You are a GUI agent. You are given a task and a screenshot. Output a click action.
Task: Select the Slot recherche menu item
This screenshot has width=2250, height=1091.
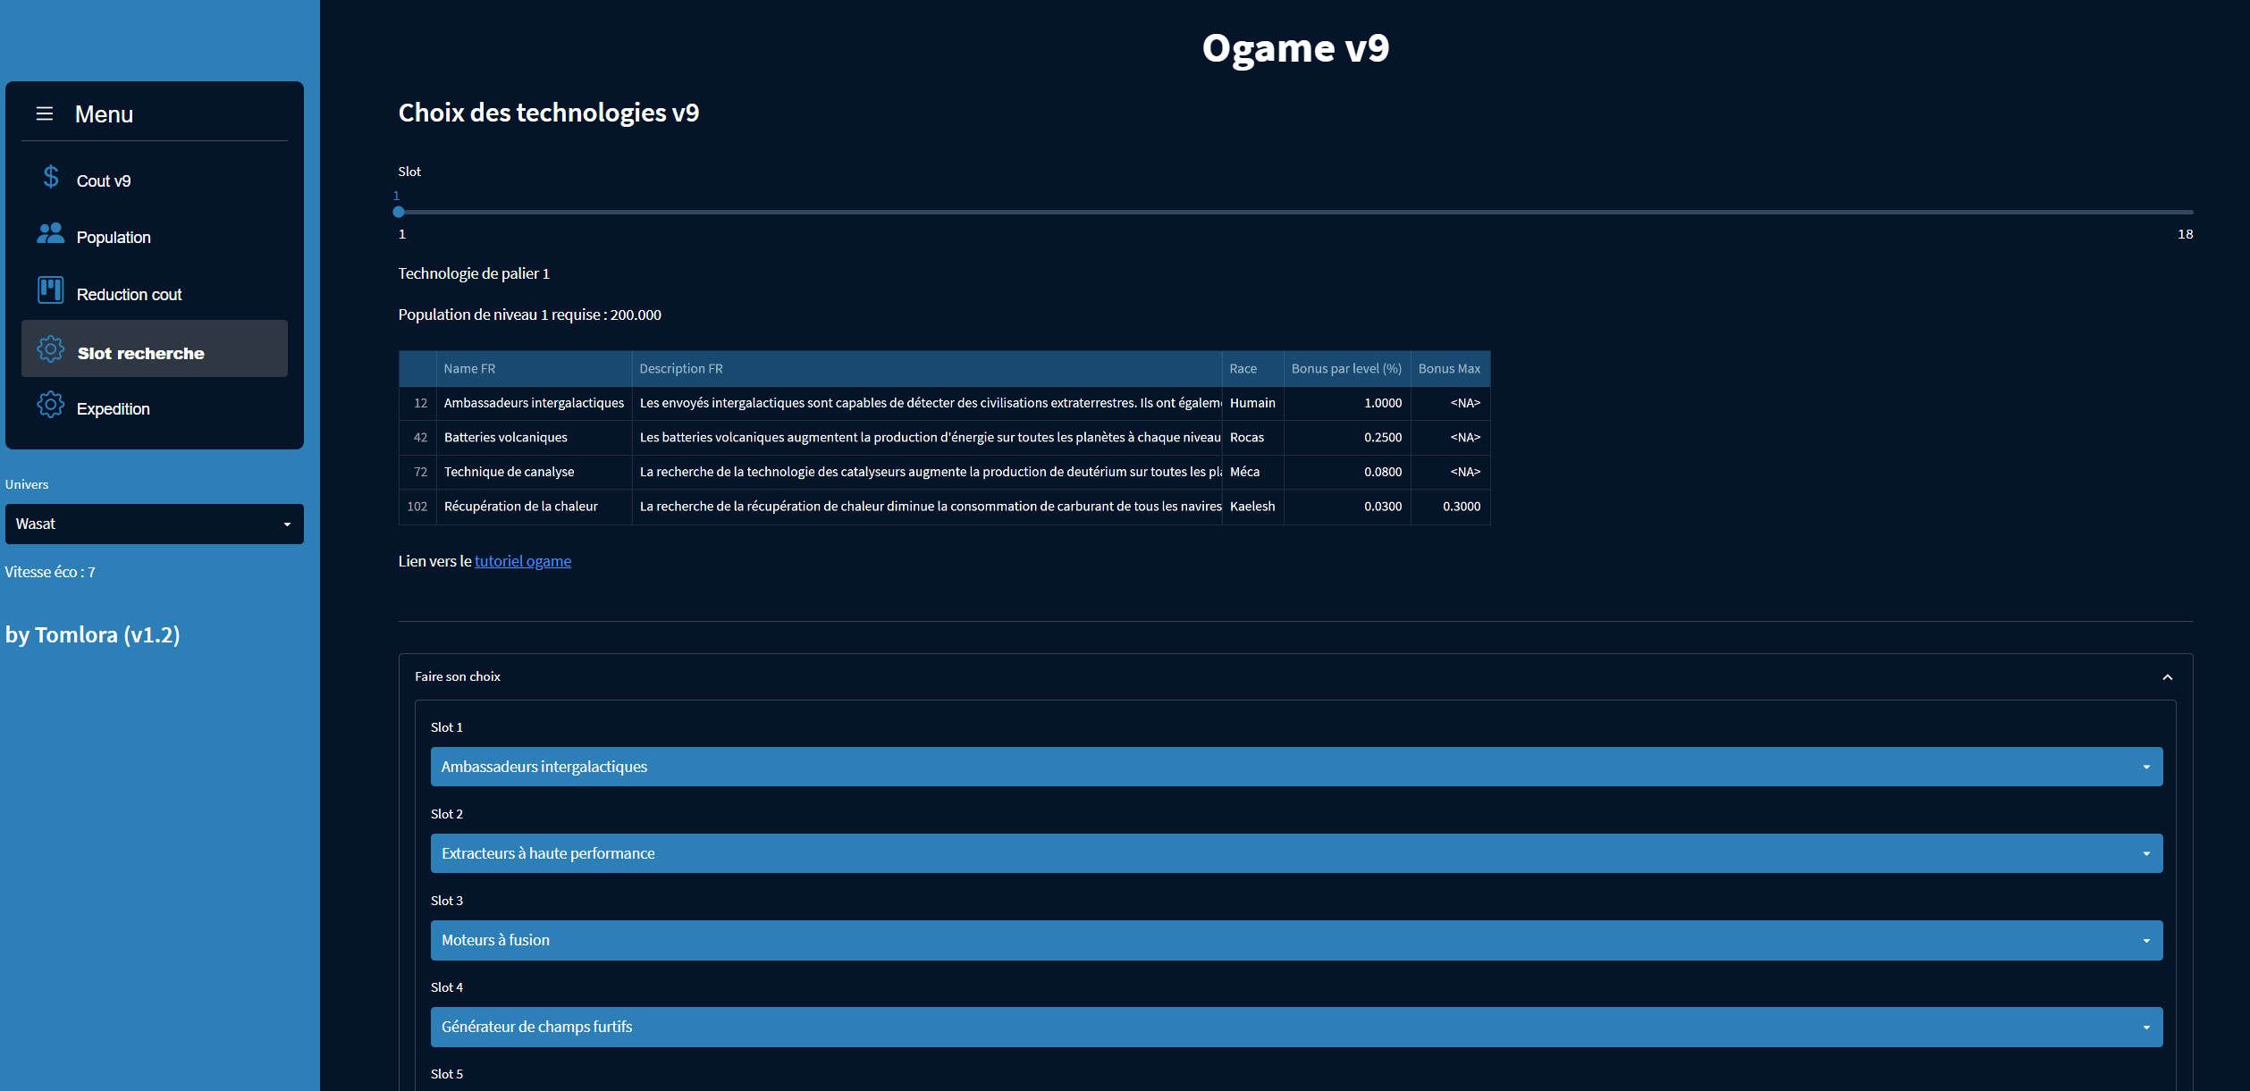[x=155, y=348]
